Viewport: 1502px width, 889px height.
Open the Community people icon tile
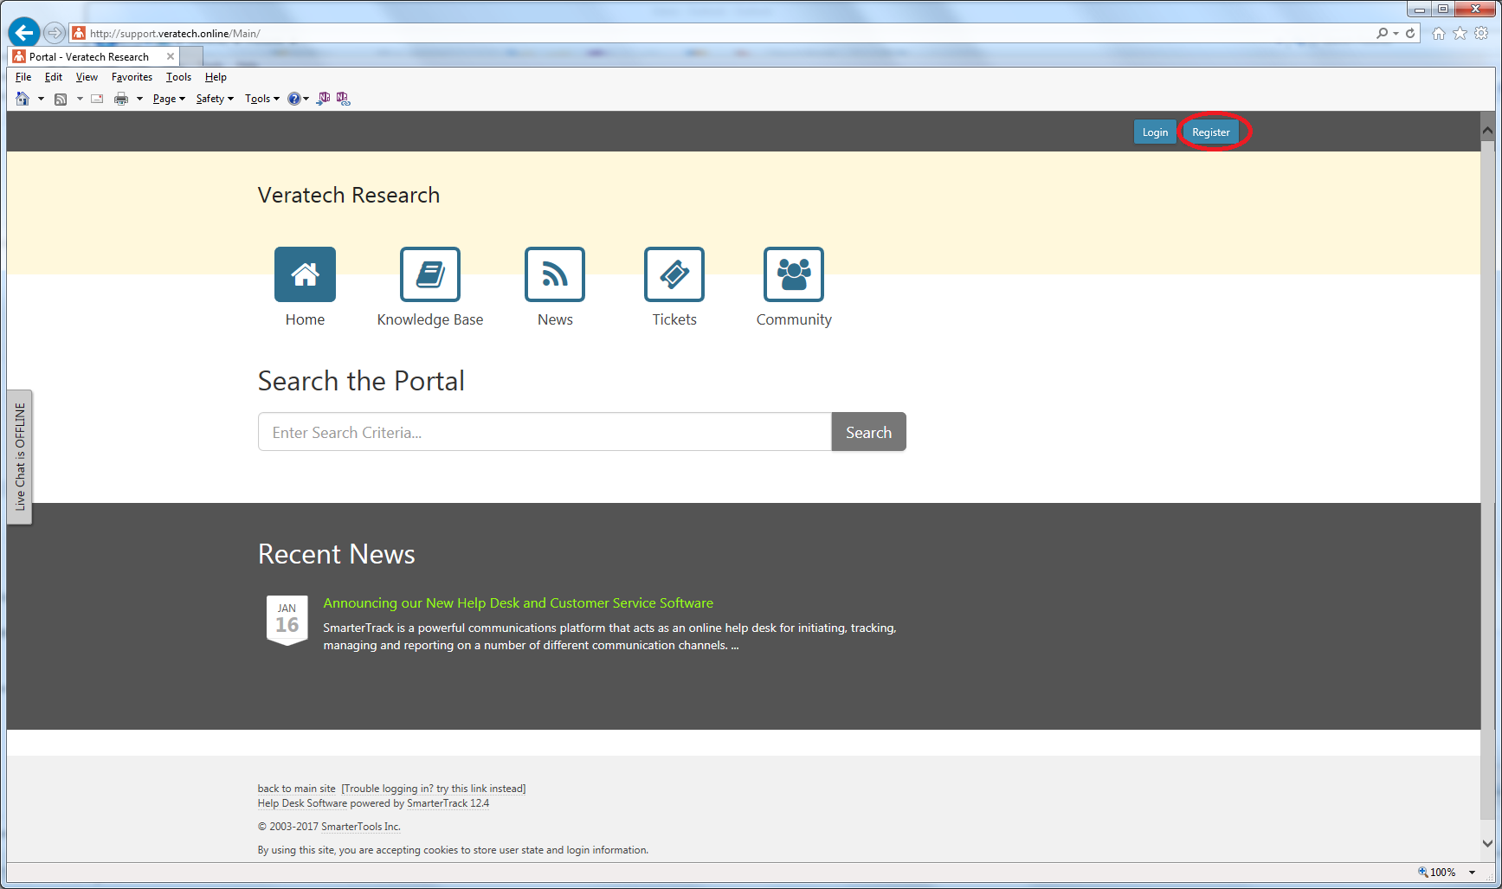coord(794,274)
